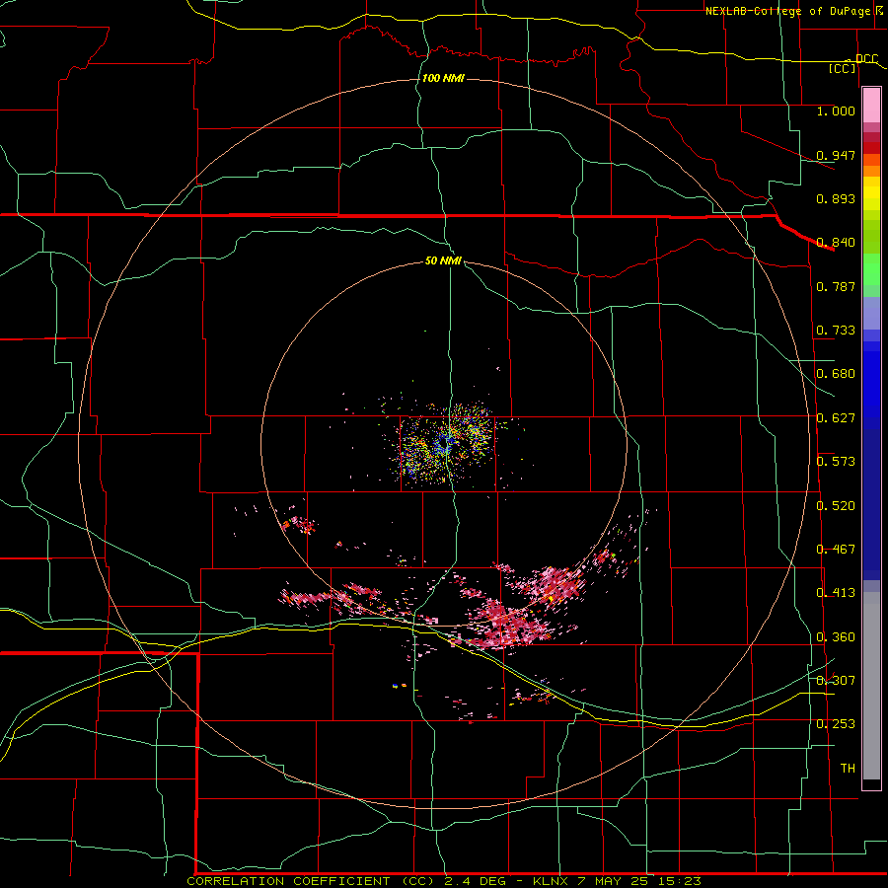Click the 0.413 color scale value
The image size is (888, 888).
pos(836,593)
